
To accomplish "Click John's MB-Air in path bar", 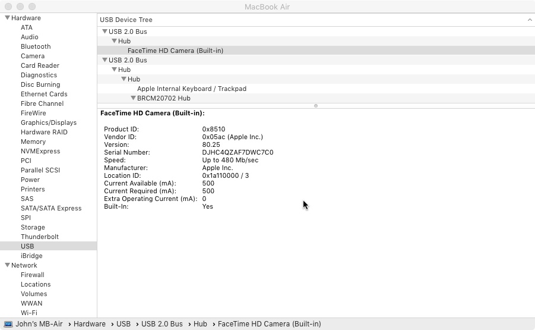I will pyautogui.click(x=39, y=324).
